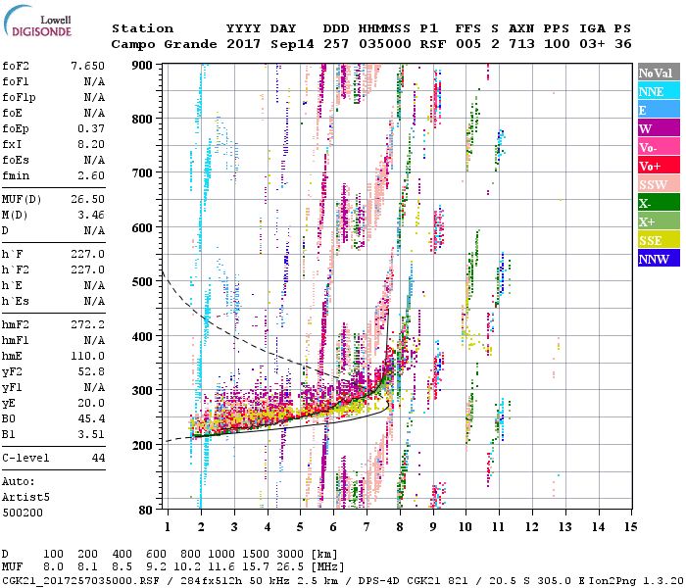Click the 1 MHz frequency axis label

pyautogui.click(x=168, y=527)
